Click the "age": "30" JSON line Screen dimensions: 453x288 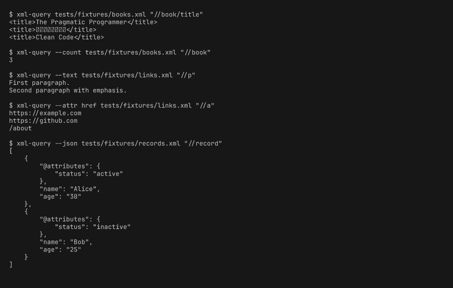tap(61, 197)
